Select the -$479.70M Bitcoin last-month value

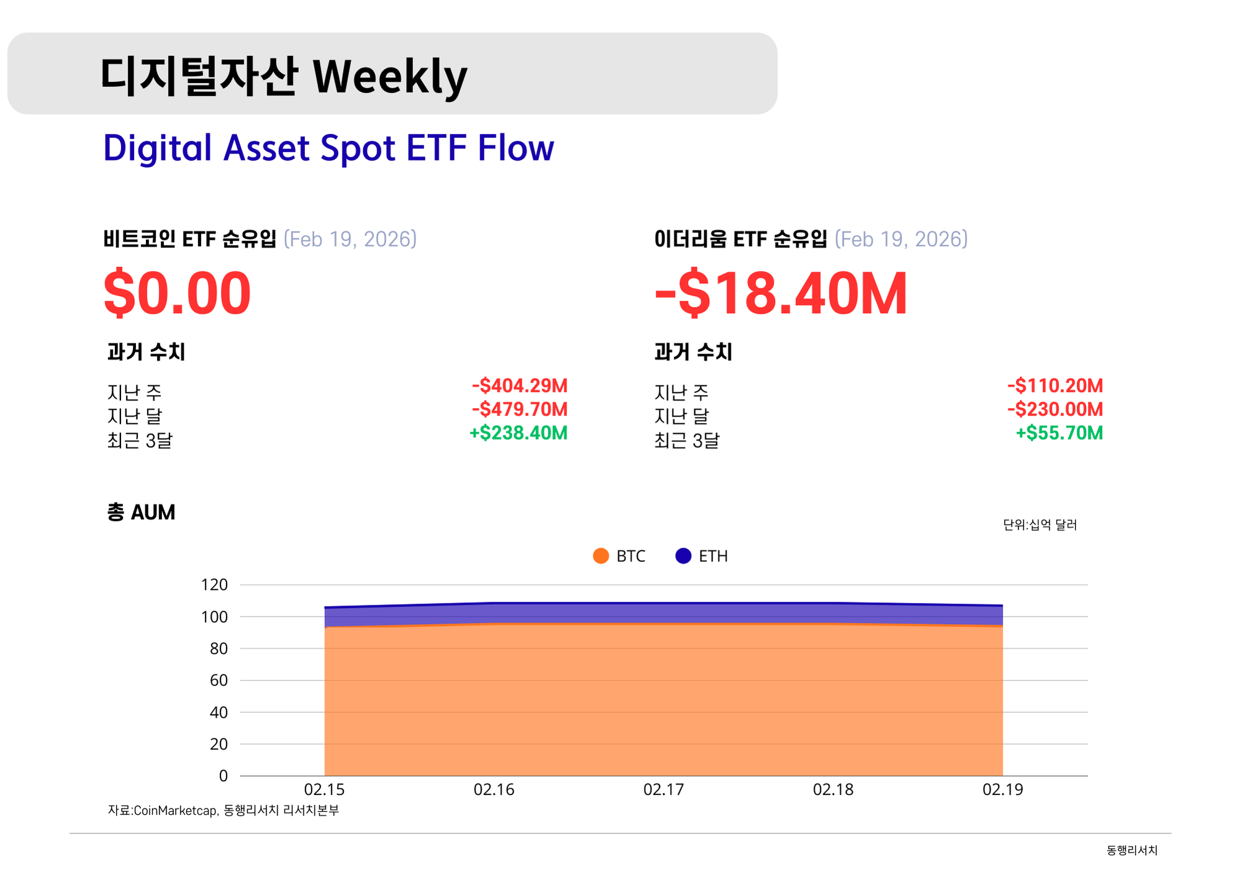pyautogui.click(x=519, y=409)
